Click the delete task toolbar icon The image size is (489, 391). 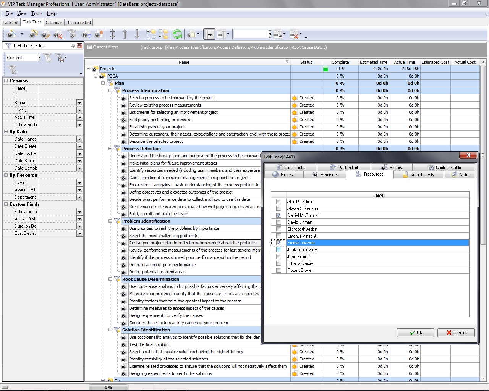[x=58, y=35]
